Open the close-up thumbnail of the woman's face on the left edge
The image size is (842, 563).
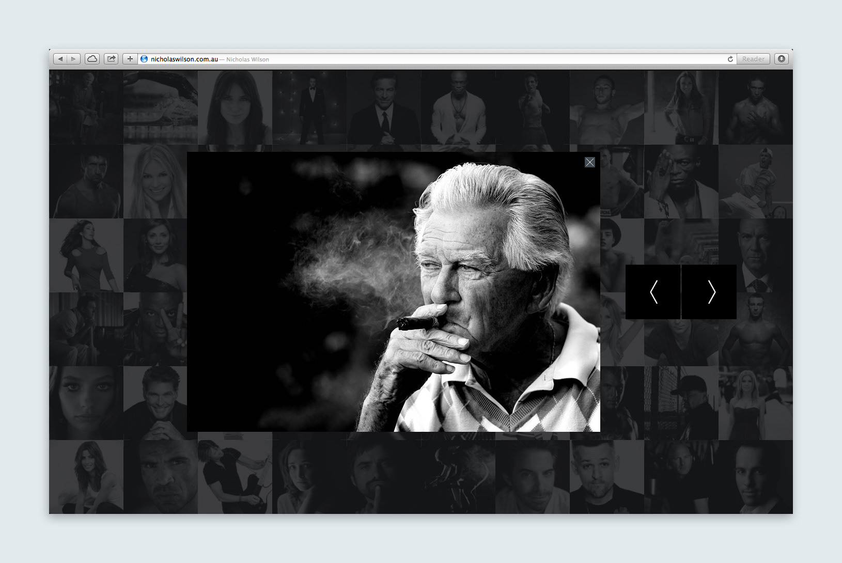click(86, 403)
